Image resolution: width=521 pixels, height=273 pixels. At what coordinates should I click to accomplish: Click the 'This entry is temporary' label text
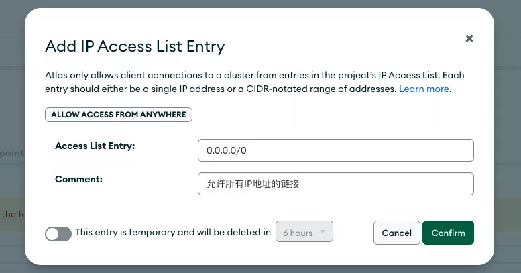pos(173,232)
